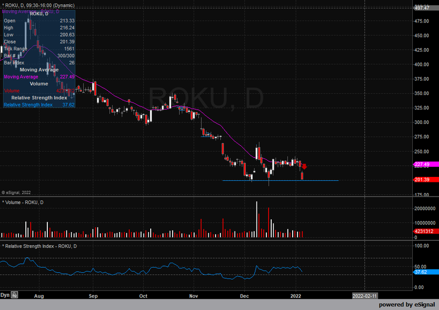Click the 250.00 price axis label
The width and height of the screenshot is (439, 310).
(421, 152)
